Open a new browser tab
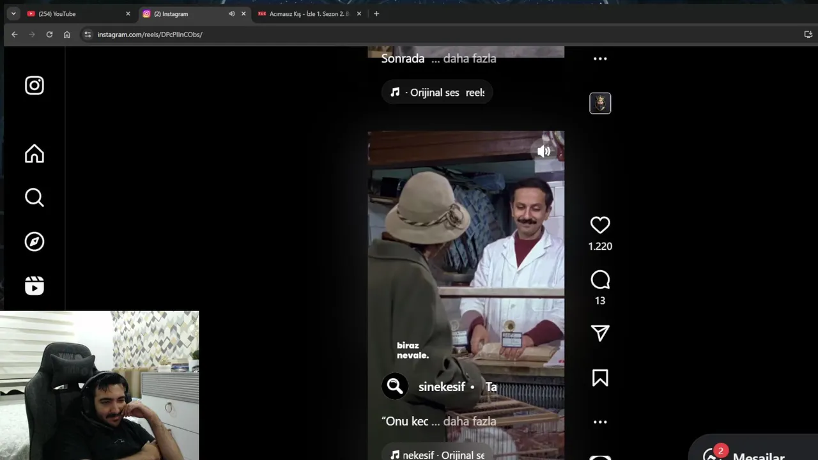The image size is (818, 460). [376, 14]
